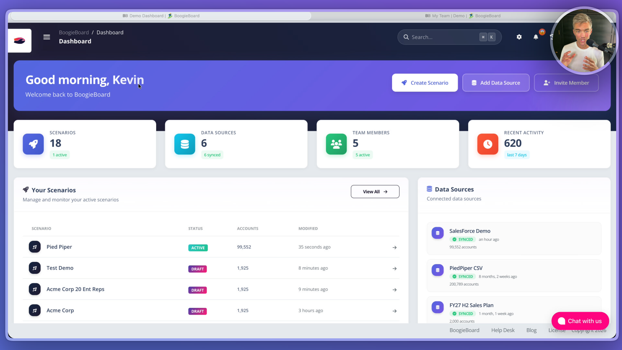Click '200,789 accounts' under PiedPiper CSV
The height and width of the screenshot is (350, 622).
(x=464, y=284)
